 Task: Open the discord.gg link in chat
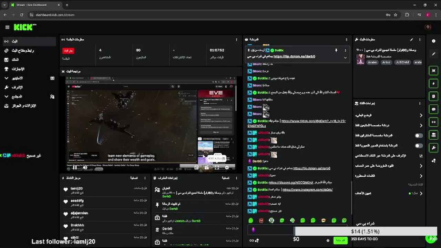(x=291, y=183)
